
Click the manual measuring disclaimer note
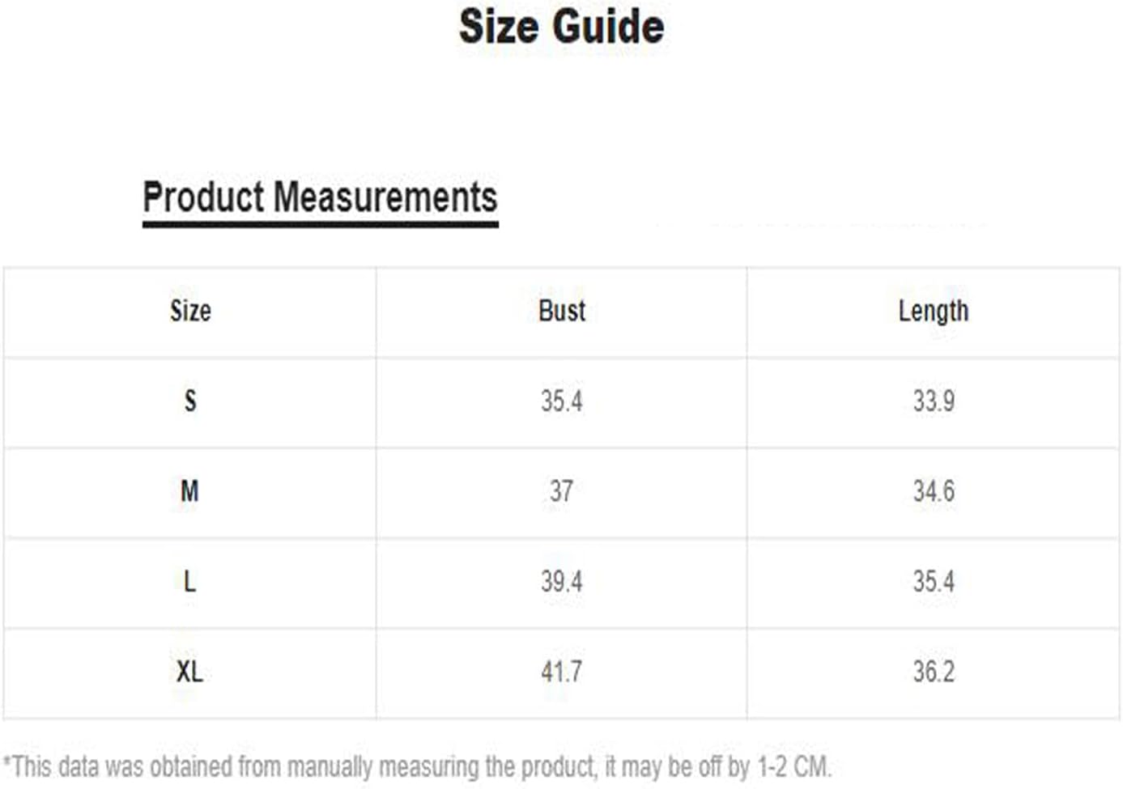[417, 766]
